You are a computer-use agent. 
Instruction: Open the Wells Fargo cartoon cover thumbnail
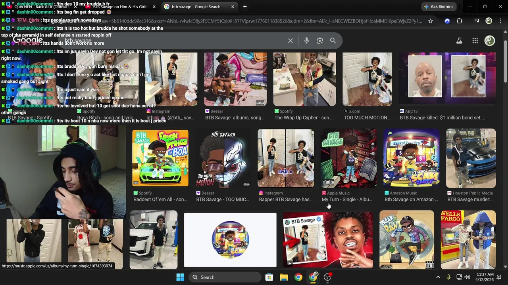click(x=468, y=239)
